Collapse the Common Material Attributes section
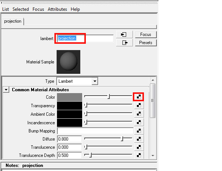The height and width of the screenshot is (171, 222). pos(6,90)
